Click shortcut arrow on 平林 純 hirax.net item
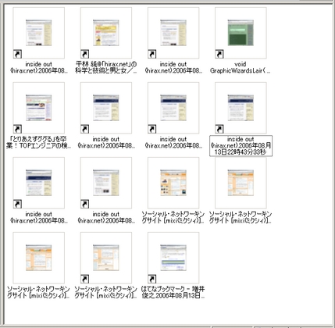Viewport: 335px width, 328px height. pyautogui.click(x=84, y=54)
